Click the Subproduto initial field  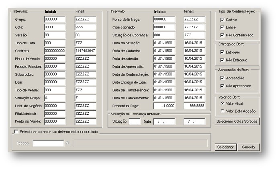[55, 74]
